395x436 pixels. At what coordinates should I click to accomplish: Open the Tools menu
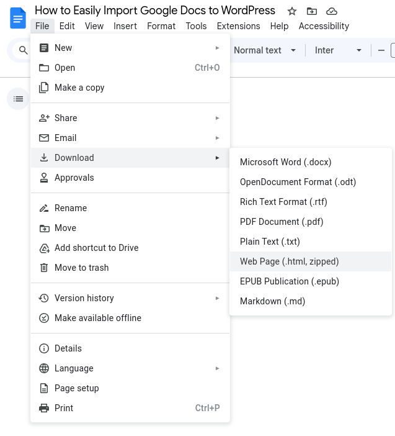point(196,26)
